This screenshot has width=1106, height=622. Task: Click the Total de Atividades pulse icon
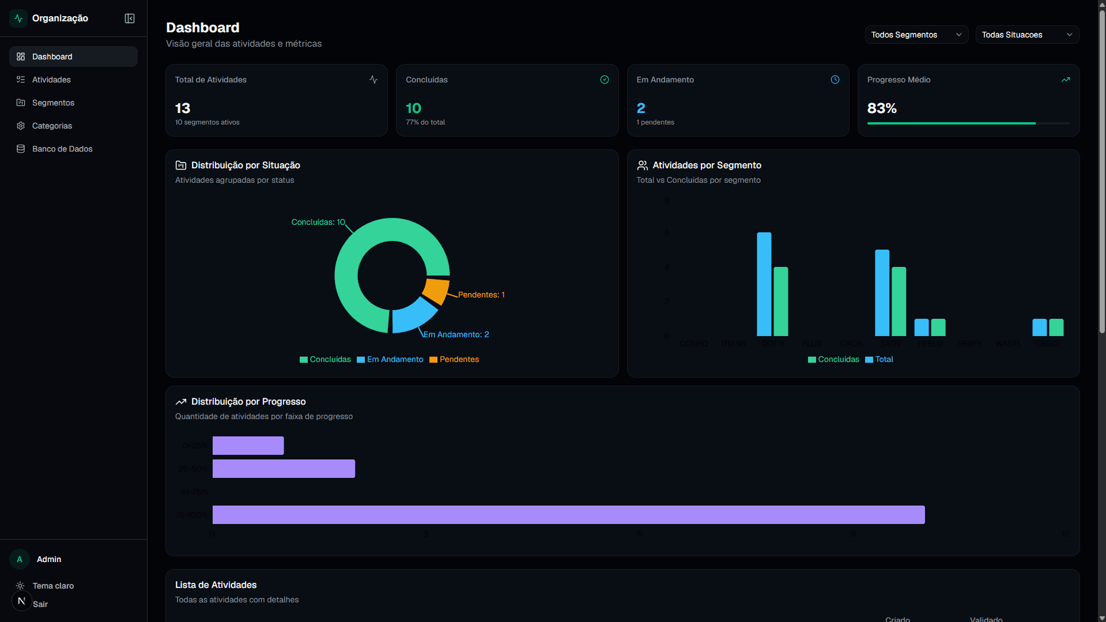click(x=373, y=80)
